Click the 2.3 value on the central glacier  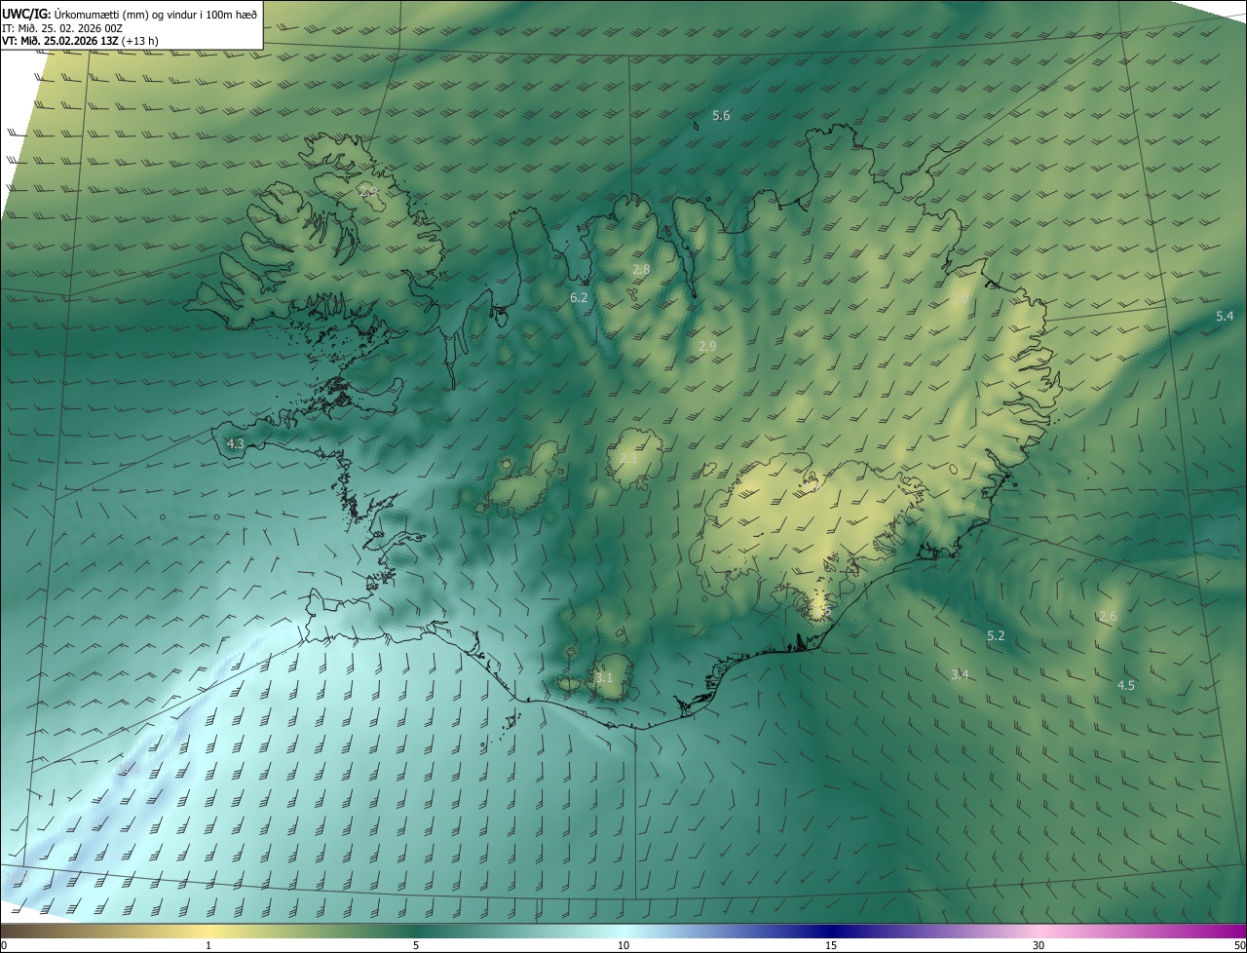click(628, 458)
